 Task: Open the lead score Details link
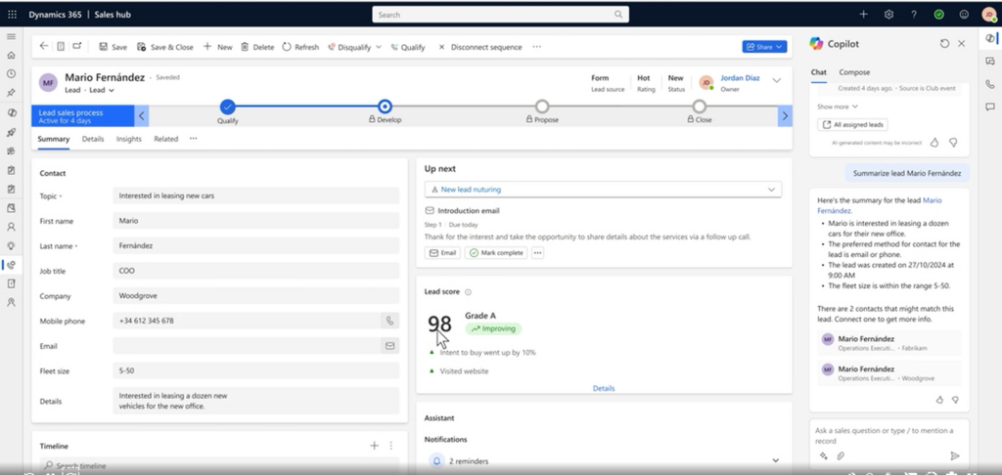click(x=604, y=388)
